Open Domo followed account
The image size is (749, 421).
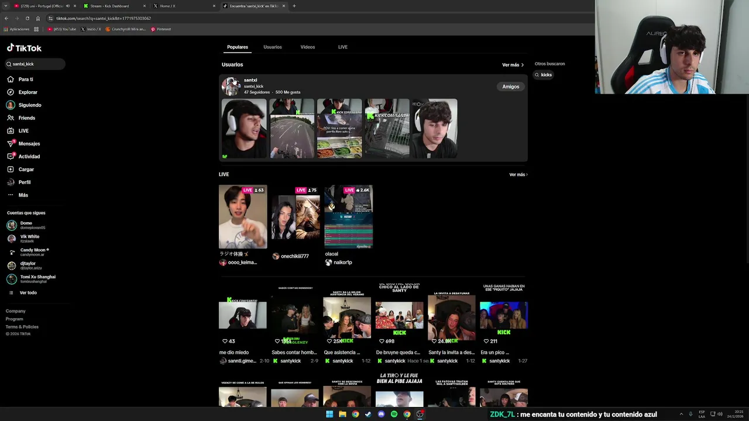point(32,225)
